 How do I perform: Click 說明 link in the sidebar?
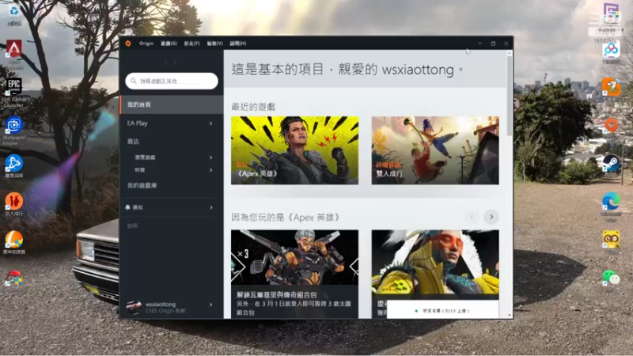pyautogui.click(x=132, y=226)
